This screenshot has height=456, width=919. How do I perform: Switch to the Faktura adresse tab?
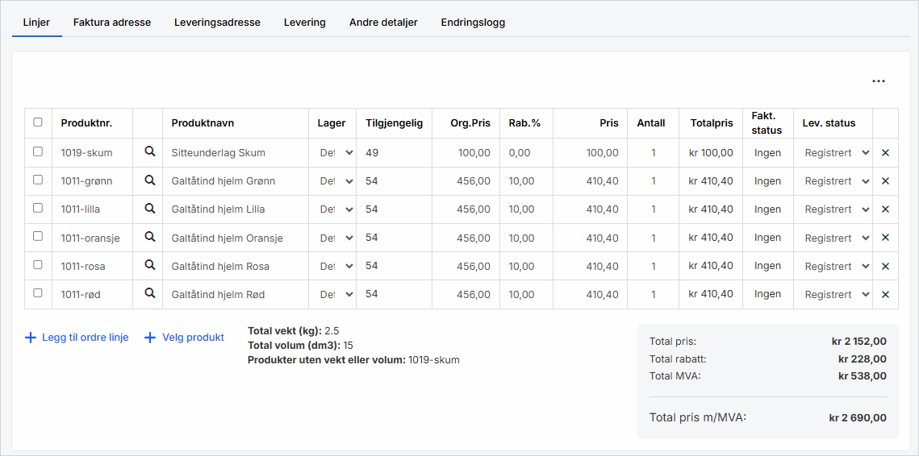(112, 23)
